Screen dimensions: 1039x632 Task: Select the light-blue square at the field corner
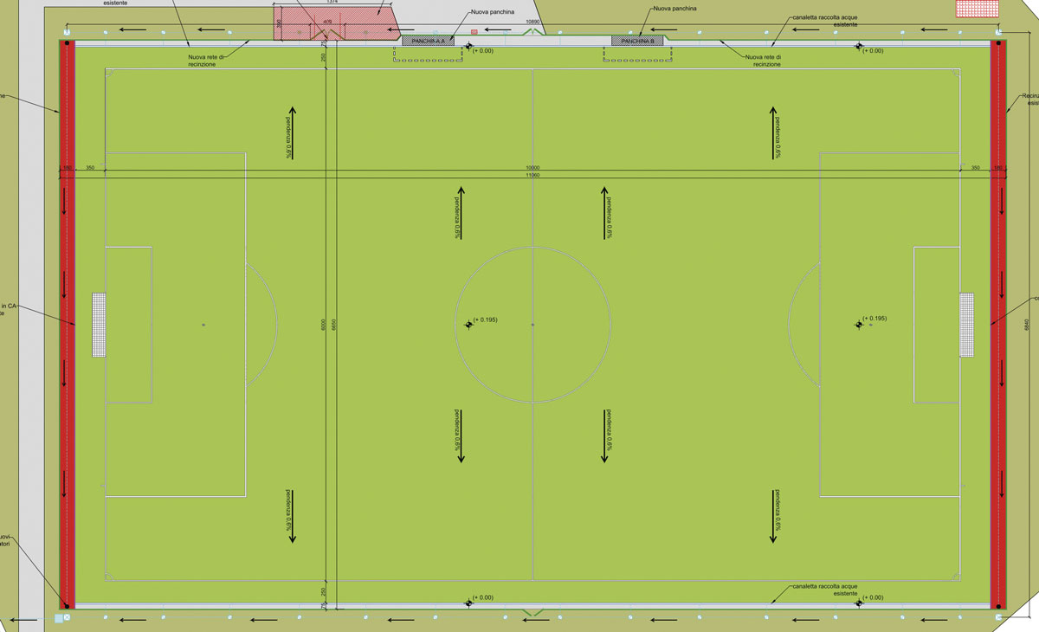[x=59, y=618]
